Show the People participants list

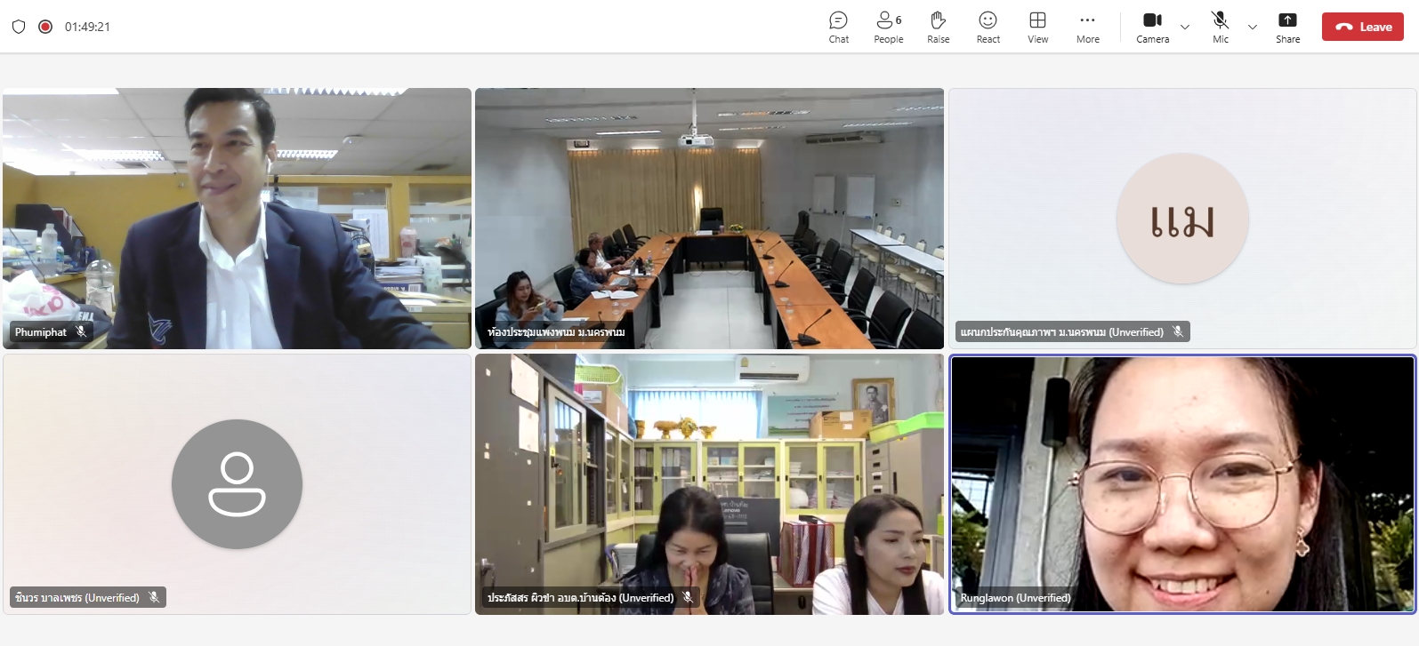coord(888,27)
